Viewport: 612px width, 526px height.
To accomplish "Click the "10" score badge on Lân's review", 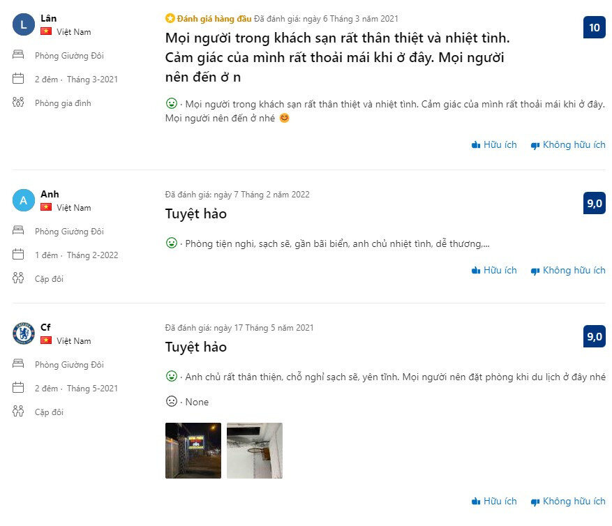I will tap(594, 28).
